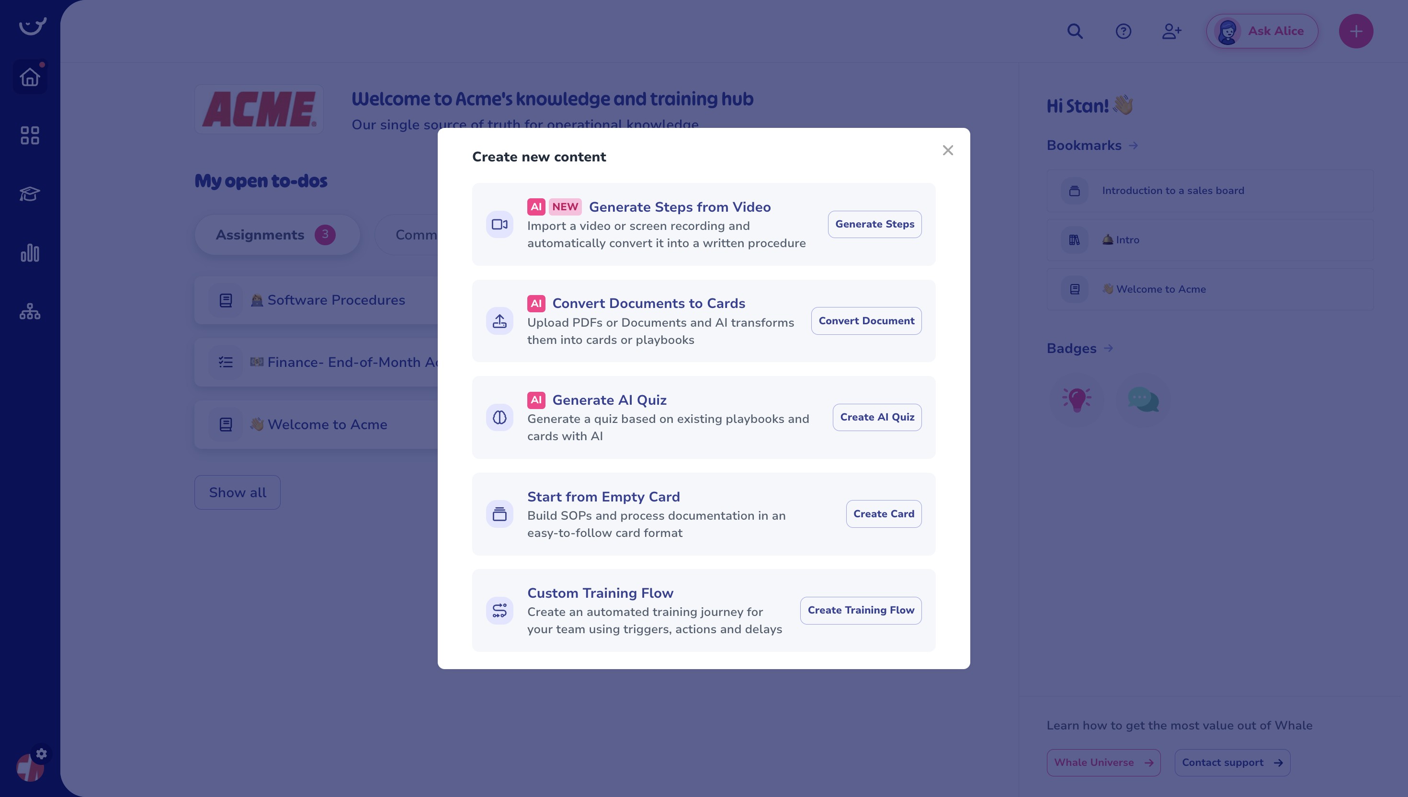Screen dimensions: 1408x797
Task: Open the help question mark icon
Action: coord(1123,31)
